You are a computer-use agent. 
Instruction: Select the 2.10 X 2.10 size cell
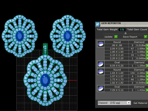117,55
